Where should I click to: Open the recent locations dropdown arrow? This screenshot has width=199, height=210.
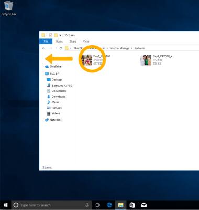pyautogui.click(x=56, y=48)
